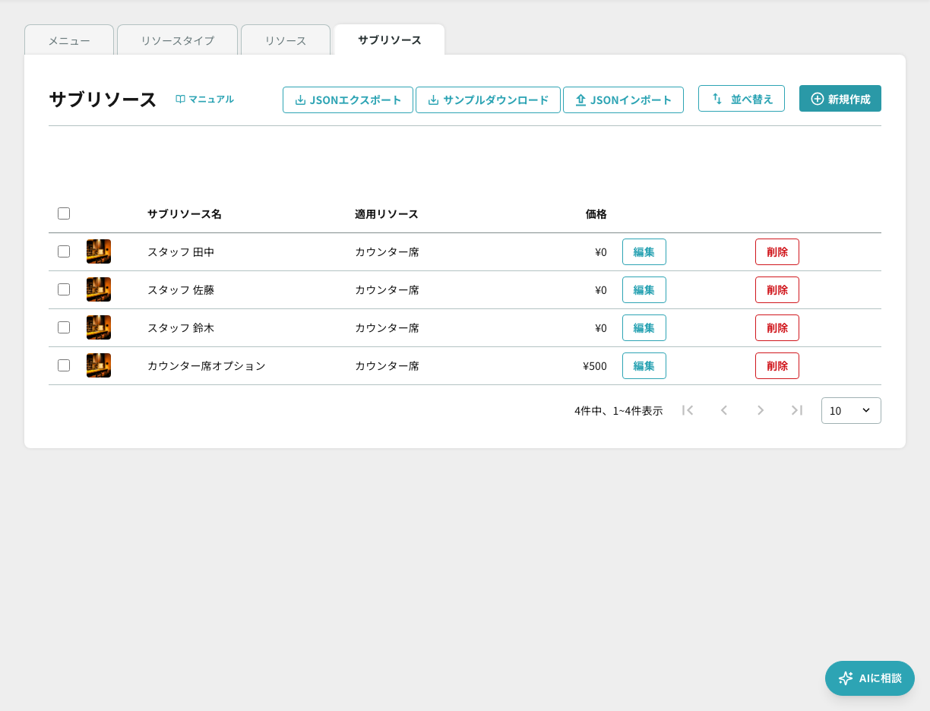
Task: Delete the スタッフ 佐藤 row
Action: pyautogui.click(x=777, y=289)
